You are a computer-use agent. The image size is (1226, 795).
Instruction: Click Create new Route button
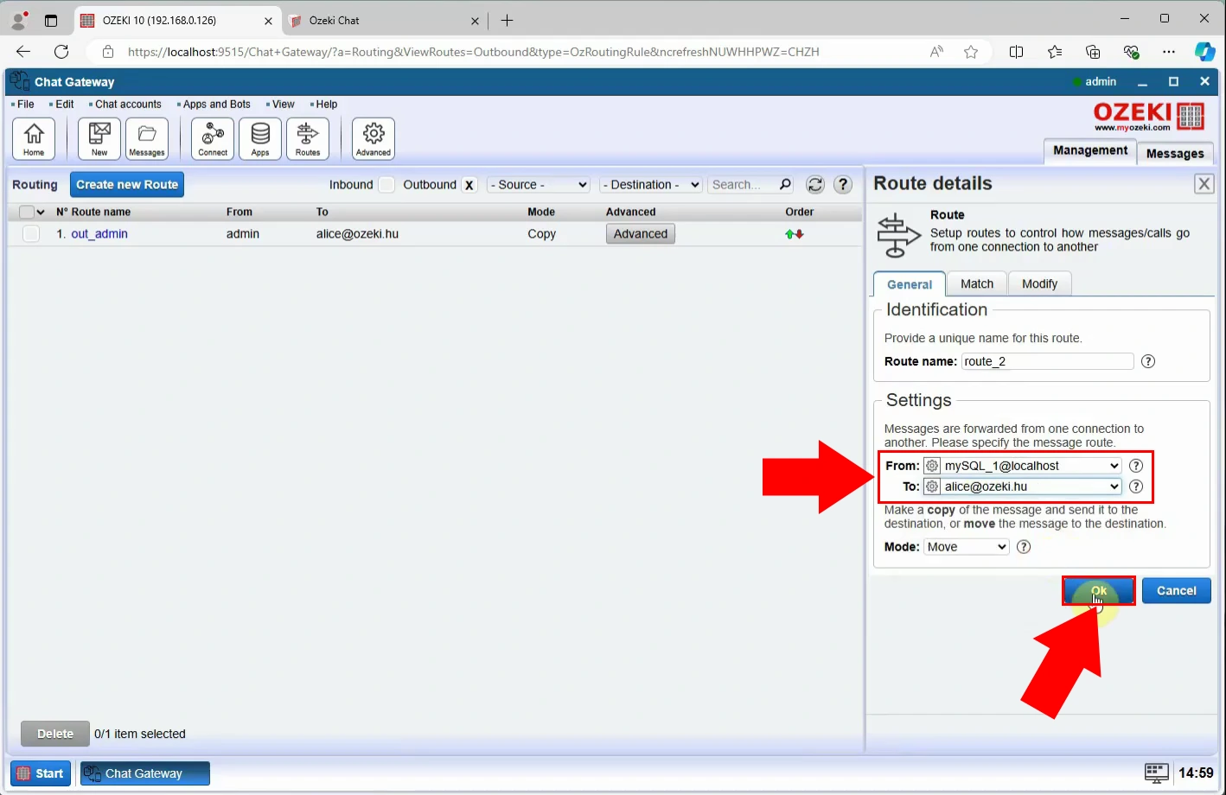pos(127,184)
